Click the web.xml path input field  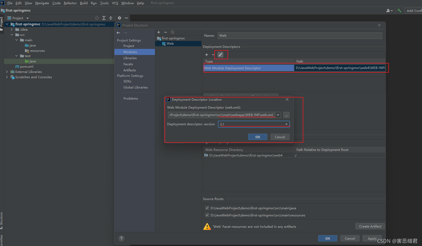pos(221,115)
